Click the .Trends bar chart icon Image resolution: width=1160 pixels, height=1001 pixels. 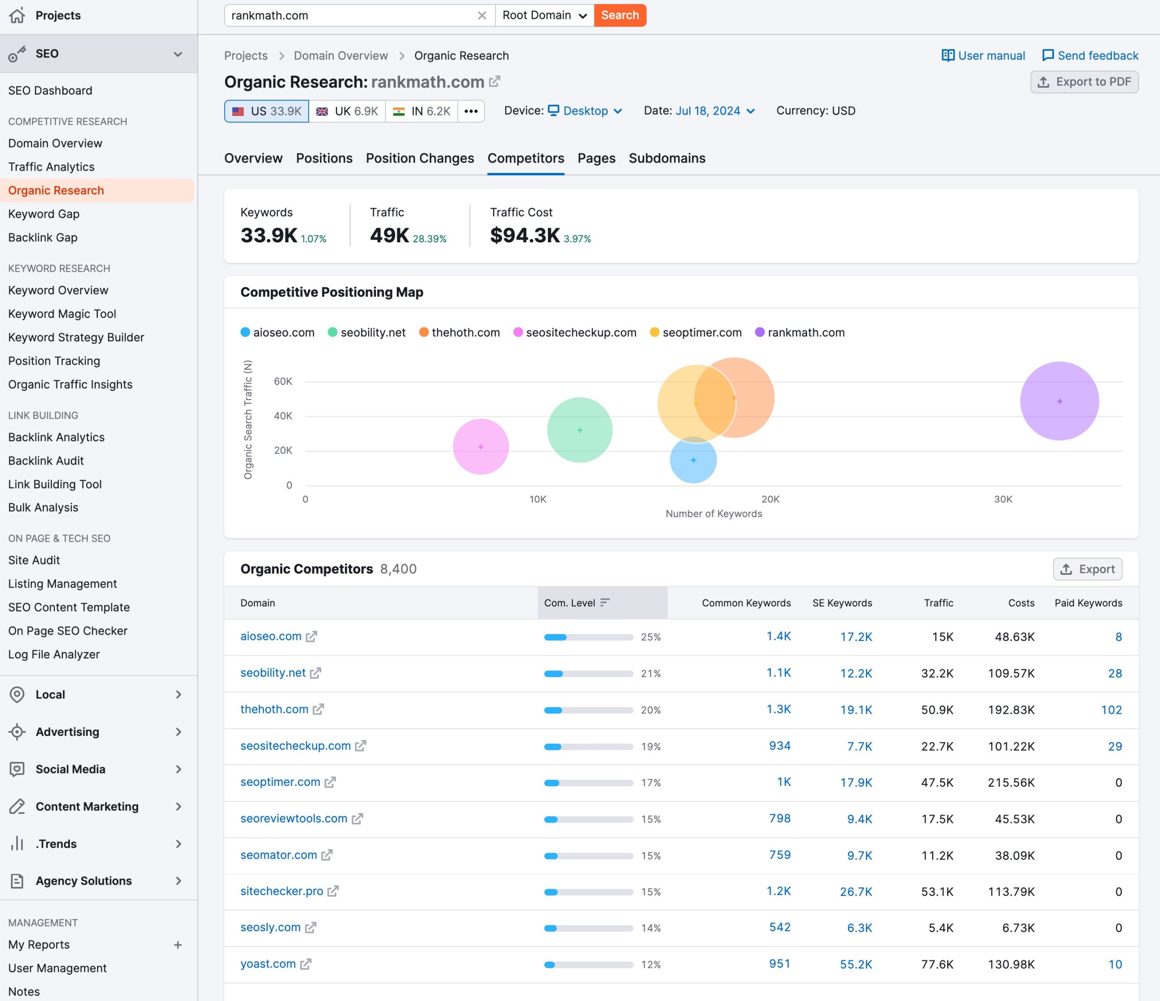(17, 844)
